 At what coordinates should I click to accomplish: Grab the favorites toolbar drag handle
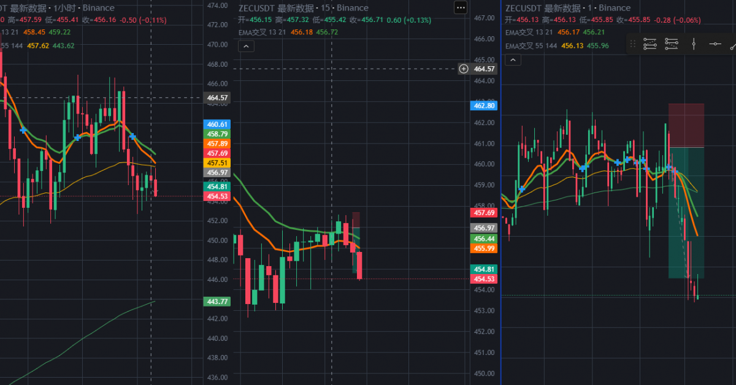point(633,44)
